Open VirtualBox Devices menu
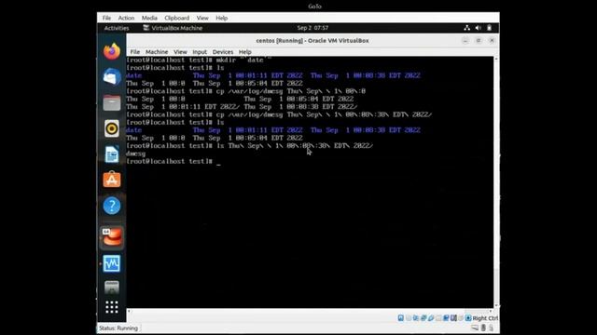Screen dimensions: 597x335 [223, 52]
